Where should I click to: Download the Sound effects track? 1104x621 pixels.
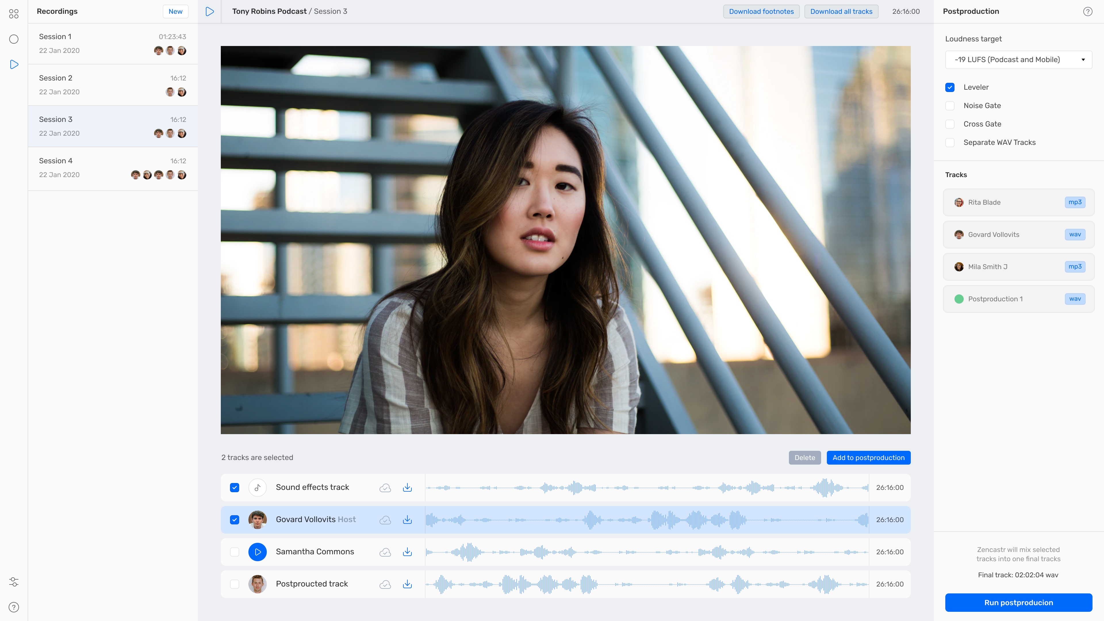(x=407, y=487)
